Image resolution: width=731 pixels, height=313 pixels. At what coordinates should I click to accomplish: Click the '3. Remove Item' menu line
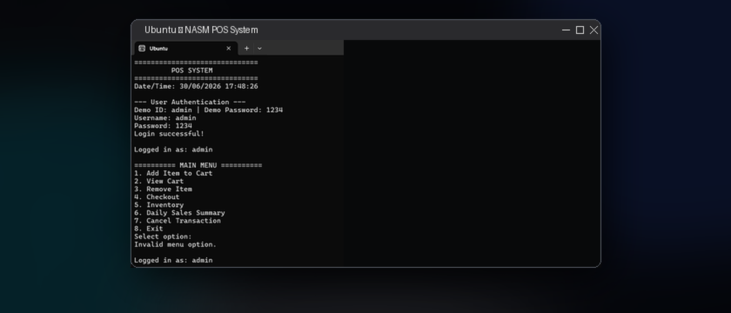163,189
